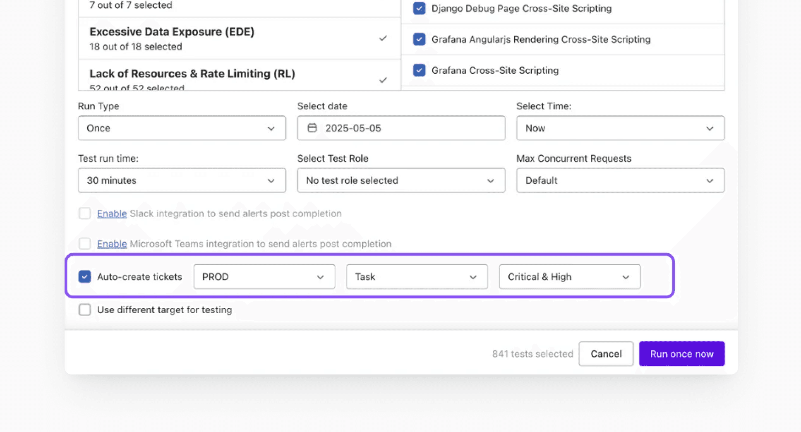Select Lack of Resources & Rate Limiting category

pyautogui.click(x=240, y=75)
